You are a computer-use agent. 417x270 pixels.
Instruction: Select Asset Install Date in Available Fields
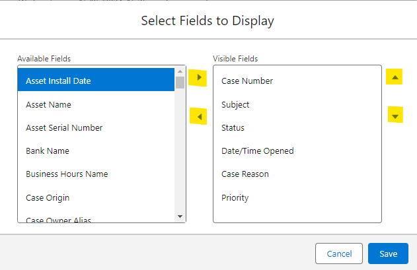click(x=96, y=81)
